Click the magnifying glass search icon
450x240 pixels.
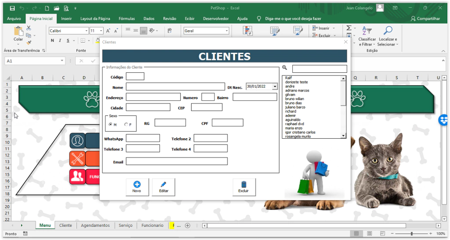click(285, 68)
